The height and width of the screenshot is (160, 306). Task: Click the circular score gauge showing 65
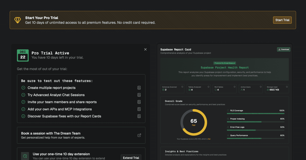pyautogui.click(x=194, y=122)
